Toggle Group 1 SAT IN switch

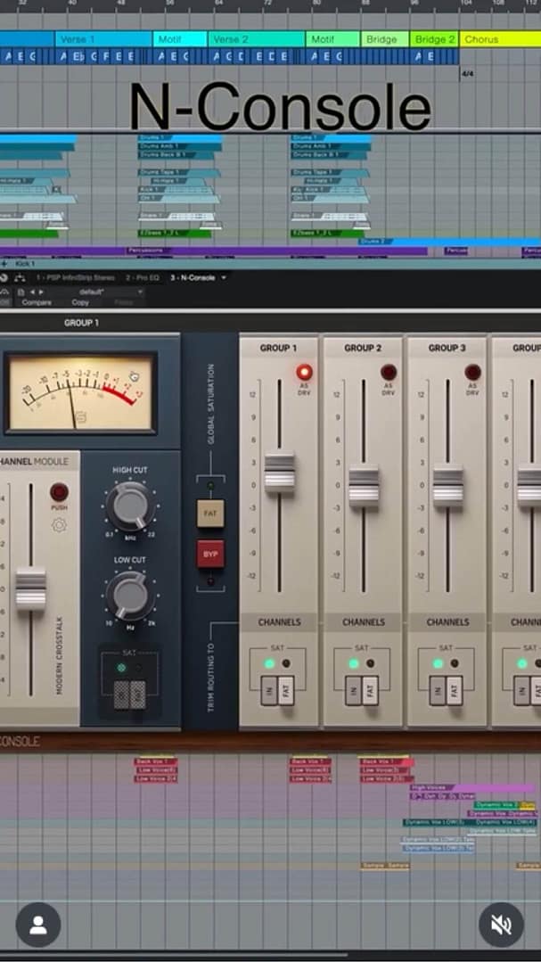point(269,690)
